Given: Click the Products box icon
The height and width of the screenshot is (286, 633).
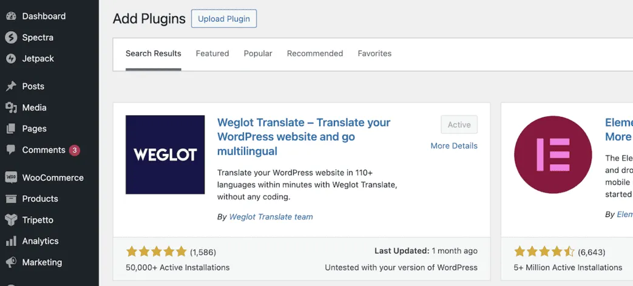Looking at the screenshot, I should (x=11, y=199).
